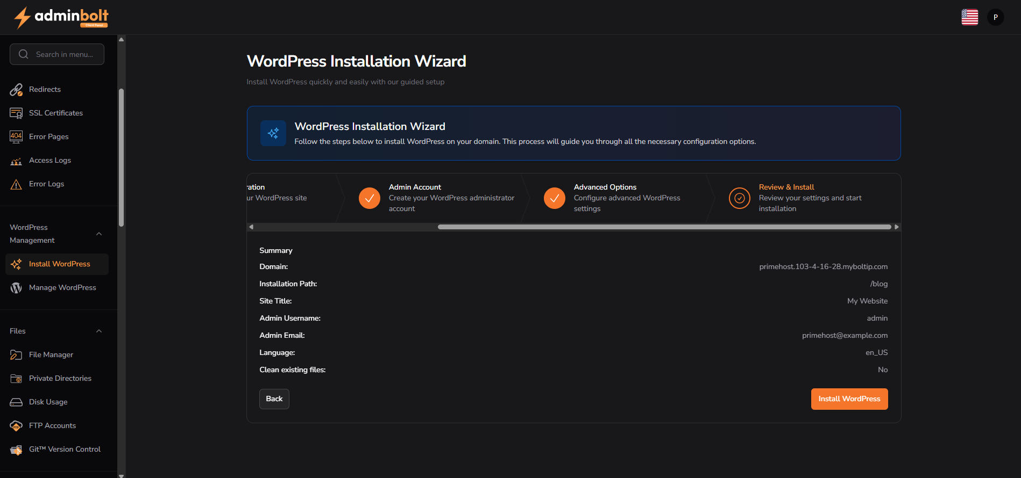Click the domain value primehost.103-4-16-28.myboltip.com
This screenshot has height=478, width=1021.
pos(824,267)
